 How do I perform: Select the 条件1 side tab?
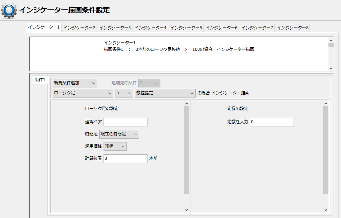coord(40,80)
